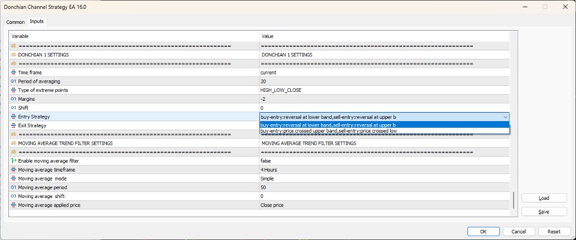This screenshot has height=240, width=576.
Task: Click the Cancel button
Action: coord(518,232)
